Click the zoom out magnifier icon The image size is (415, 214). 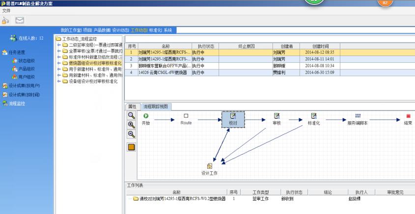132,134
